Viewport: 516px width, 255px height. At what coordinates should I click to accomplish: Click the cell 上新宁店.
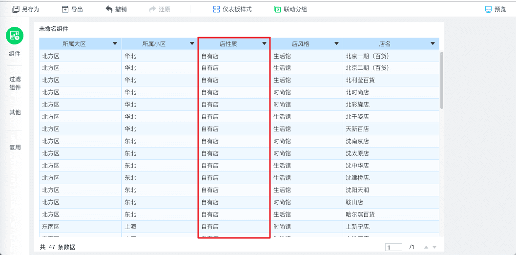pyautogui.click(x=391, y=227)
